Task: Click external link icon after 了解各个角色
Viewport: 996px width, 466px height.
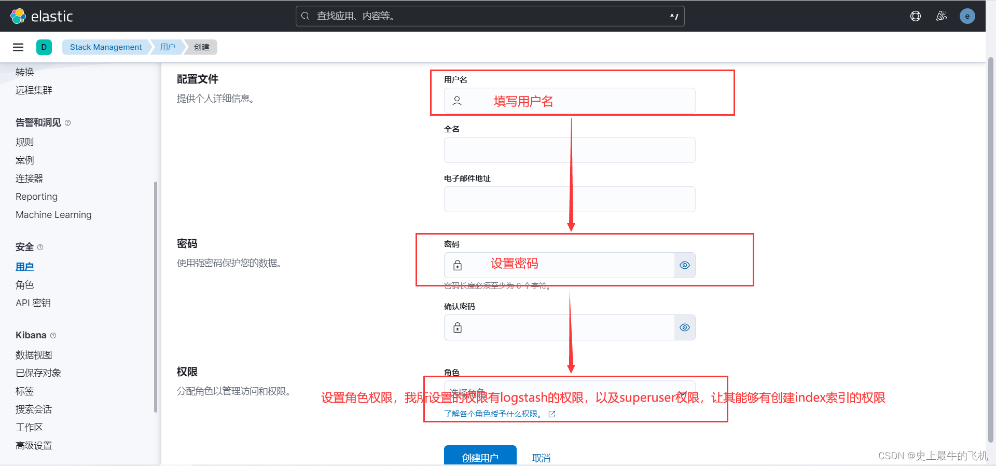Action: [552, 414]
